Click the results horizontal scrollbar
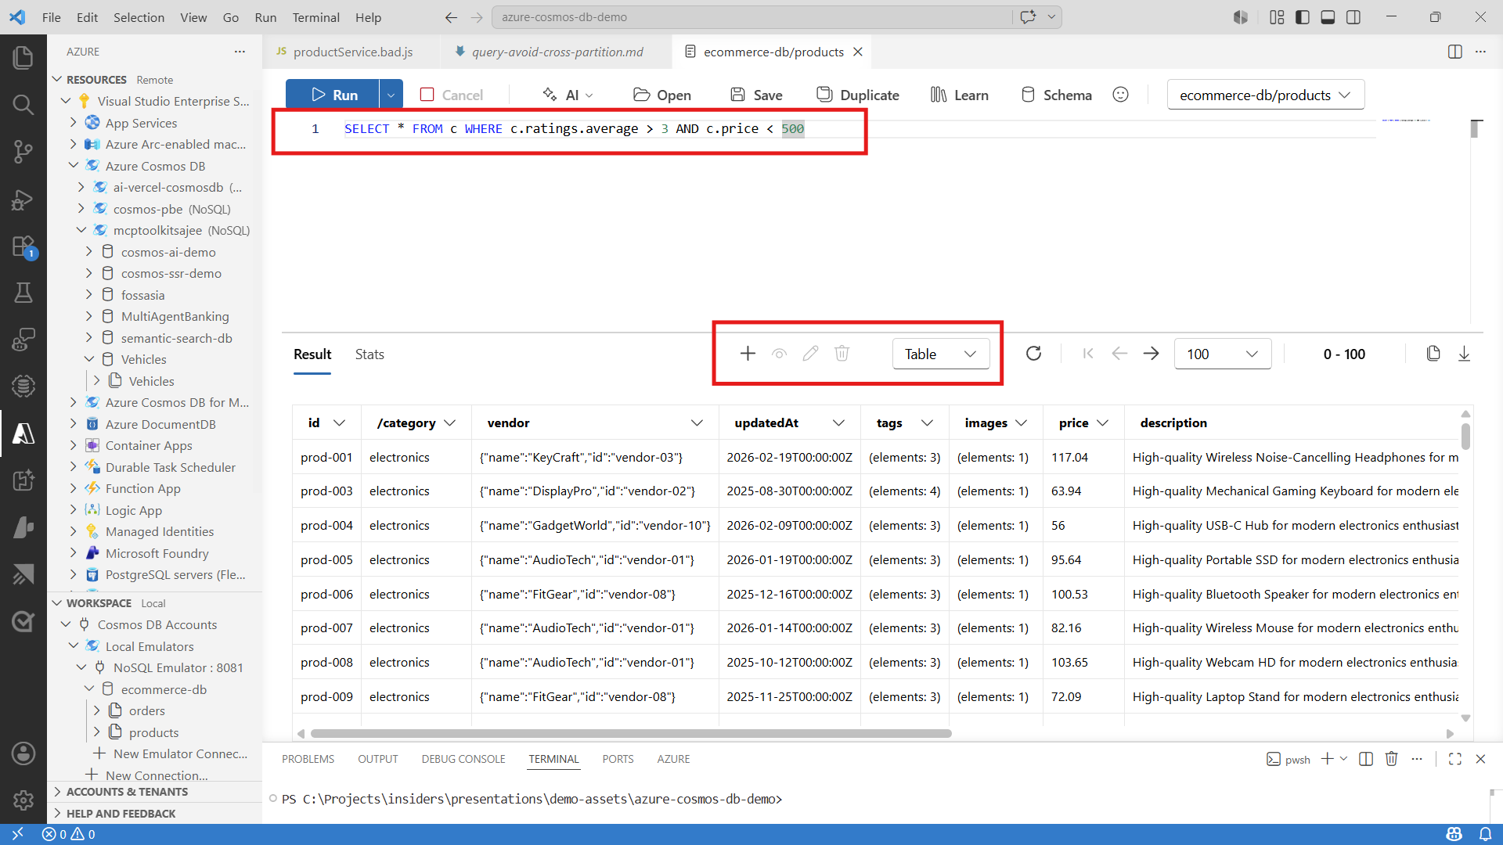The height and width of the screenshot is (845, 1503). pyautogui.click(x=631, y=734)
